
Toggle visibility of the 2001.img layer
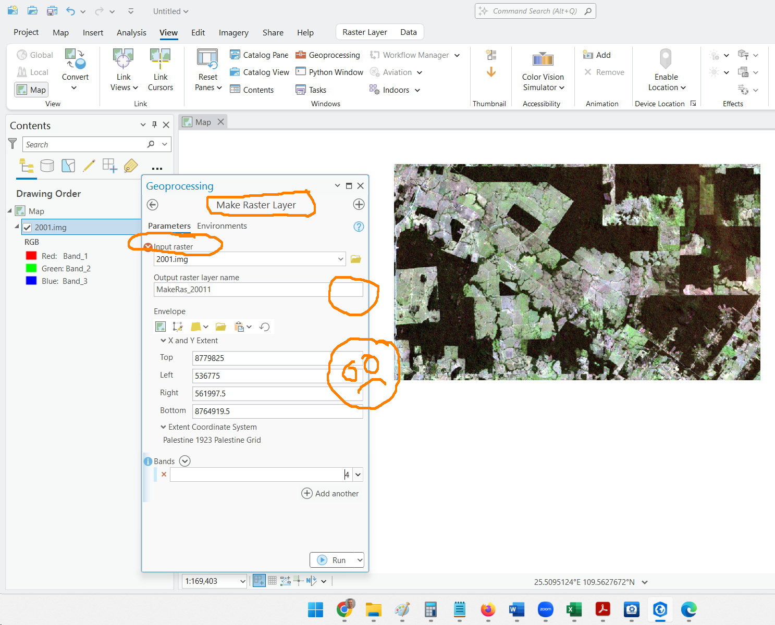[27, 227]
